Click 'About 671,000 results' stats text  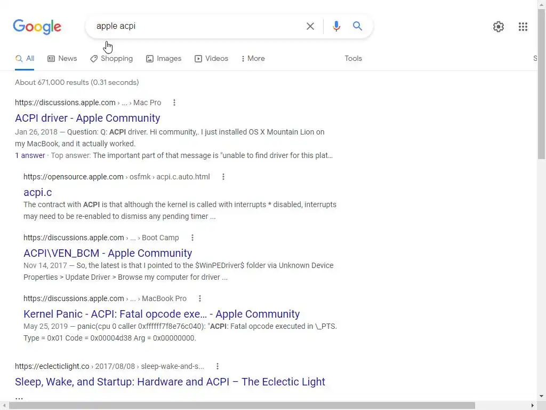click(x=77, y=82)
